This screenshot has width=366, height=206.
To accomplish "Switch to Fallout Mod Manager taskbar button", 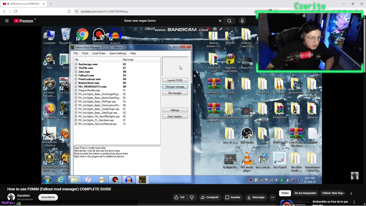I will pyautogui.click(x=142, y=180).
